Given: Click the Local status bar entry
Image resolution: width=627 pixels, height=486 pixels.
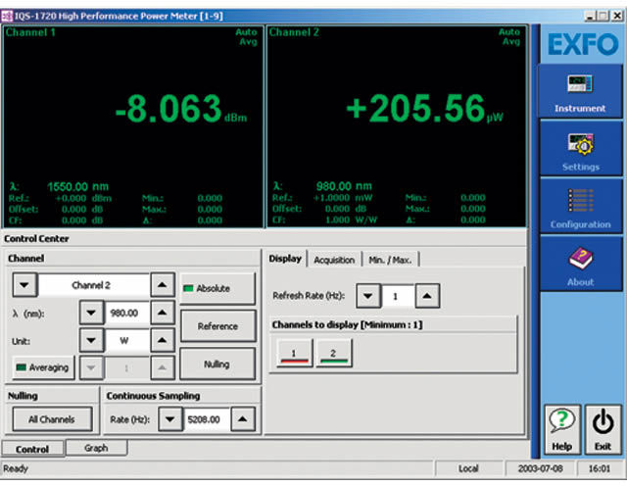Looking at the screenshot, I should click(468, 468).
